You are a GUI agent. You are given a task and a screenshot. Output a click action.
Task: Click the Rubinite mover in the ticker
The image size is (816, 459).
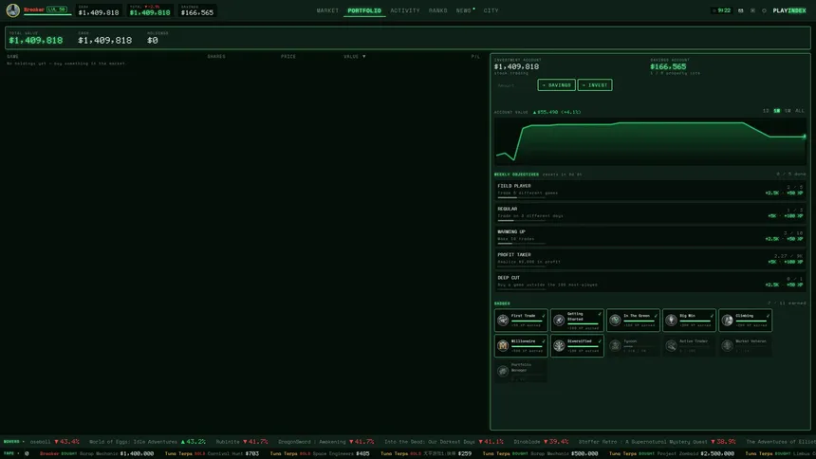click(x=243, y=442)
